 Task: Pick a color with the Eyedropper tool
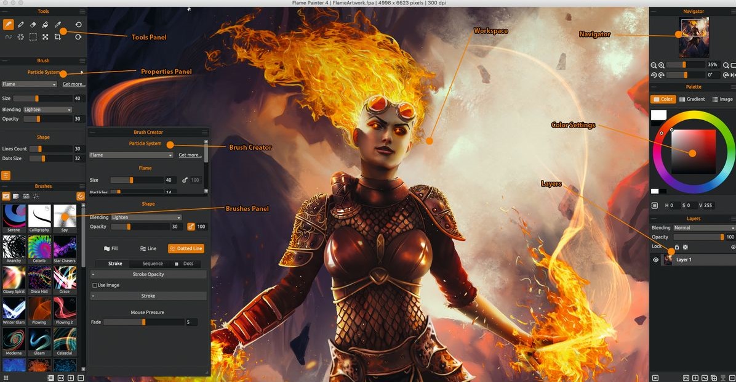coord(57,24)
